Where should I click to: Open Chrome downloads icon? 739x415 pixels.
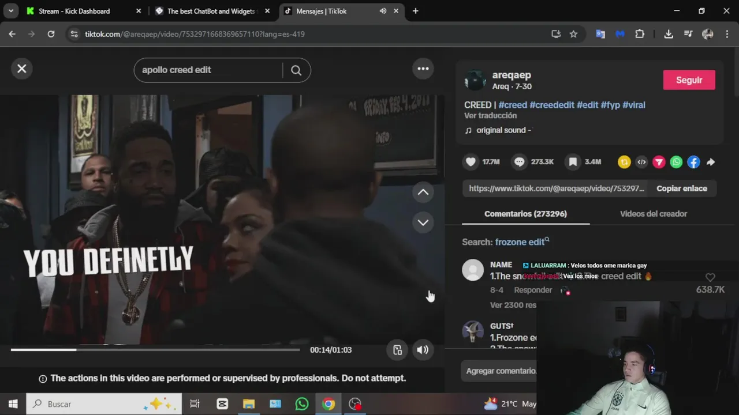pyautogui.click(x=669, y=34)
